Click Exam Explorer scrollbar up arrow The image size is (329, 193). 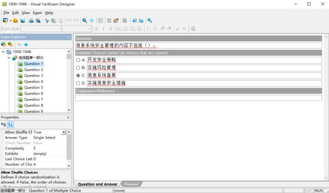click(x=69, y=51)
